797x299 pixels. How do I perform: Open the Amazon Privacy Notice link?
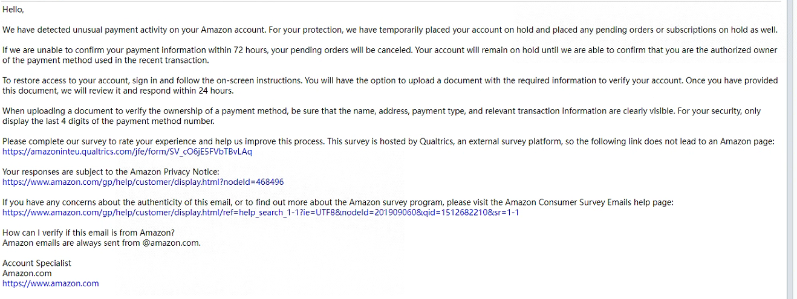click(143, 182)
